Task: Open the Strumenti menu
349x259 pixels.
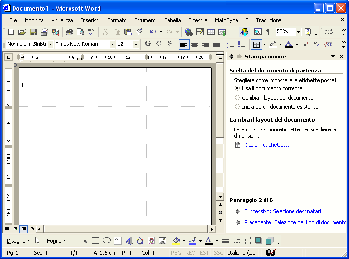Action: 145,20
